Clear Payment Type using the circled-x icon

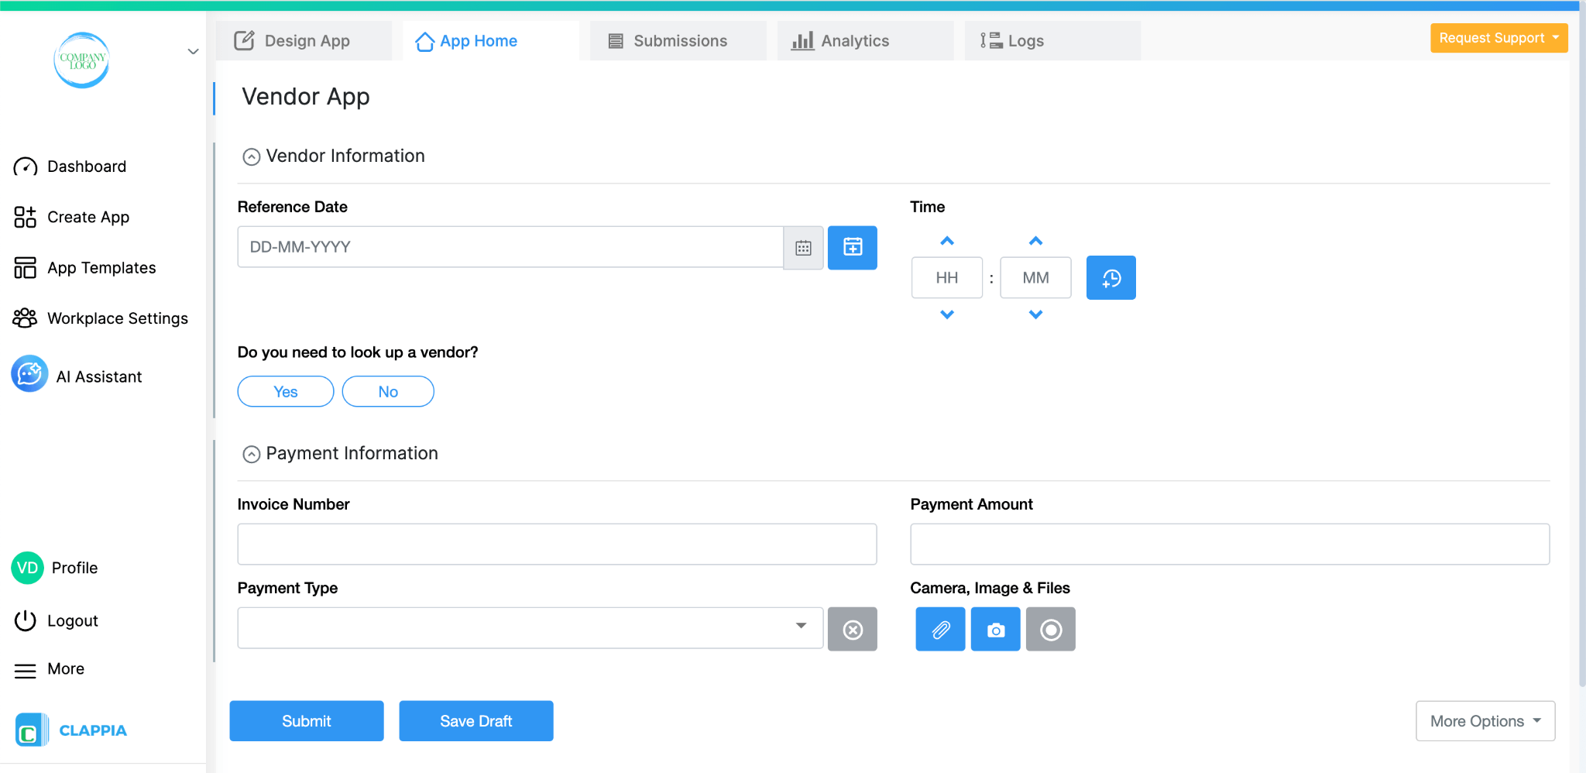[x=853, y=629]
